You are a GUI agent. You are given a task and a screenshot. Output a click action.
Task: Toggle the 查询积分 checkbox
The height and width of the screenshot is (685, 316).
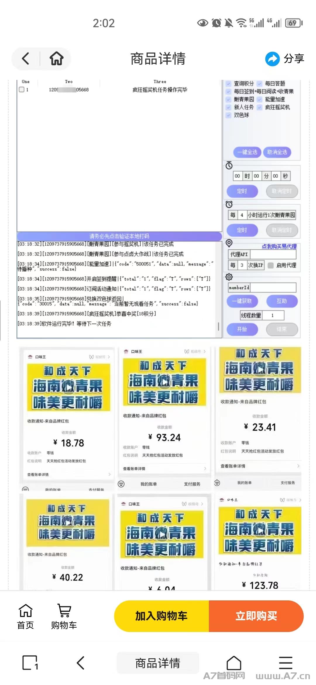[228, 84]
